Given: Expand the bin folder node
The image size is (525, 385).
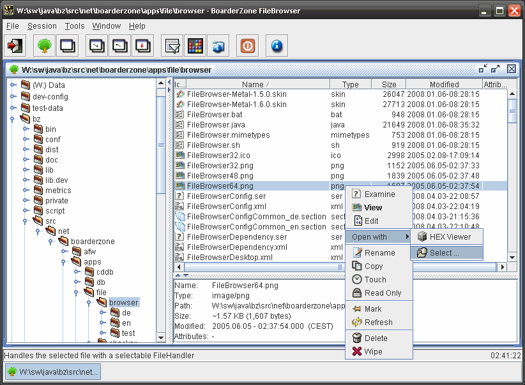Looking at the screenshot, I should point(26,129).
